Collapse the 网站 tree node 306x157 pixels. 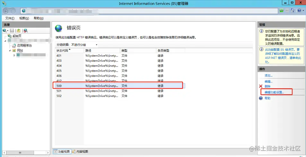coord(10,51)
